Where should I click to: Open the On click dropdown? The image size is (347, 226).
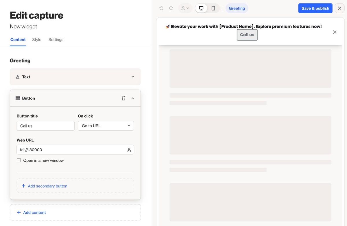click(x=106, y=126)
